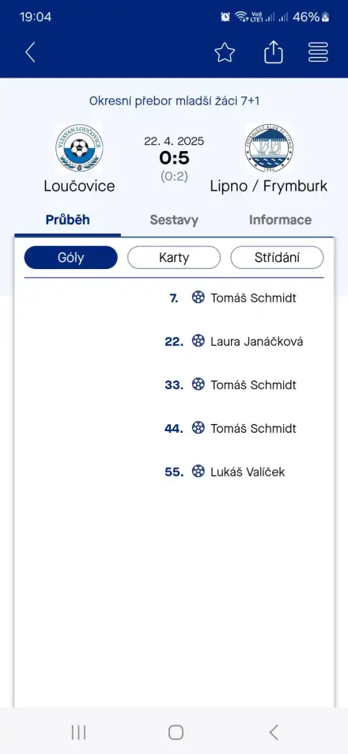348x754 pixels.
Task: Tap goal ball icon beside Laura Janáčková
Action: 198,341
